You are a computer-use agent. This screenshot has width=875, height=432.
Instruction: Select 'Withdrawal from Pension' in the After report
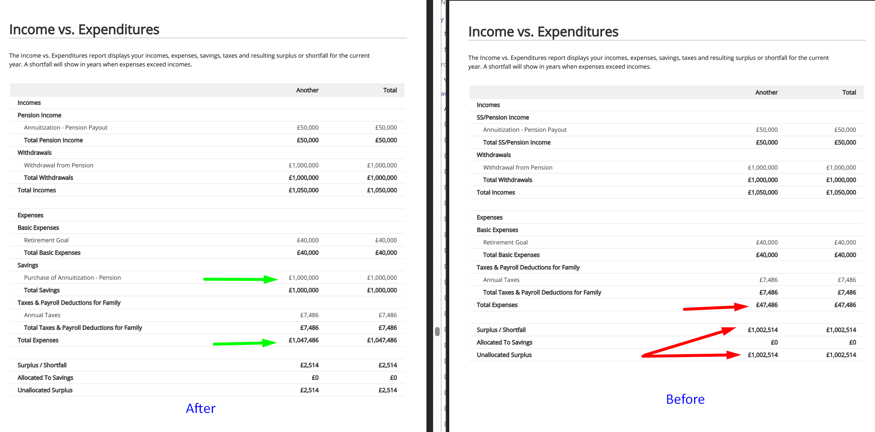[59, 165]
